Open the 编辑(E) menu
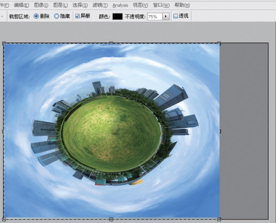 (x=21, y=5)
